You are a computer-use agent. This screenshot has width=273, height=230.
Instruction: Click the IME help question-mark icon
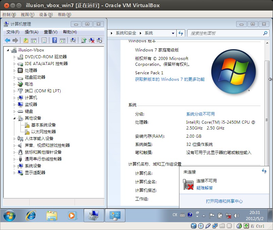point(190,215)
